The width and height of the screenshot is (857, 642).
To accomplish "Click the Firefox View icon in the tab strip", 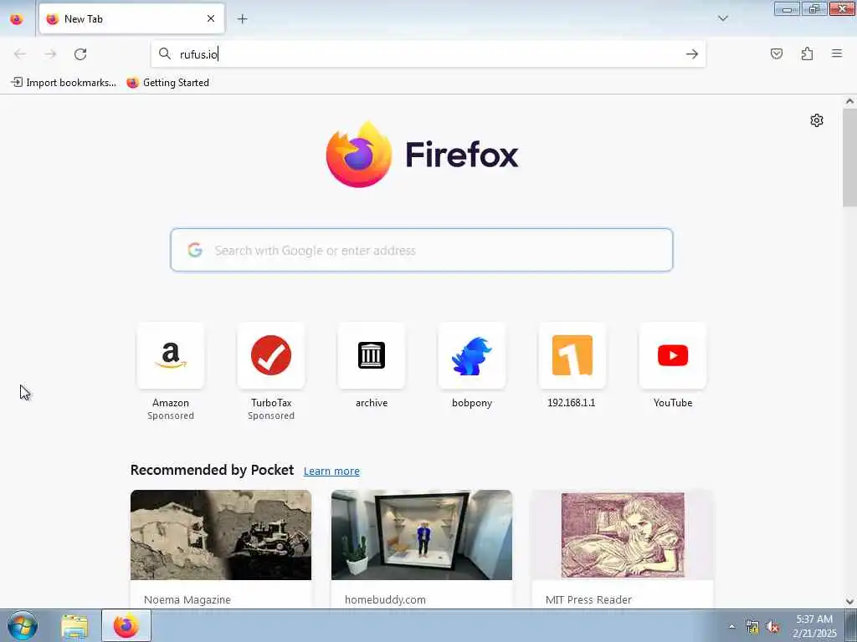I will (17, 19).
